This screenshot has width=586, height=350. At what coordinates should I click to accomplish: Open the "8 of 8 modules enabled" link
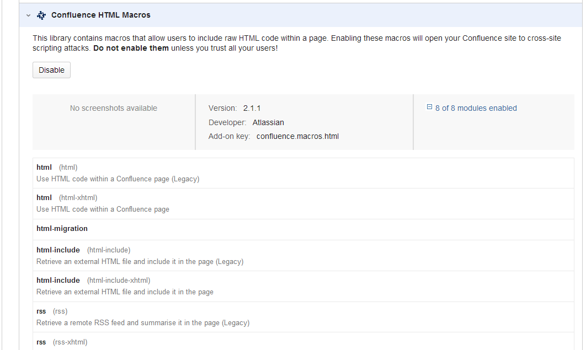pos(476,108)
